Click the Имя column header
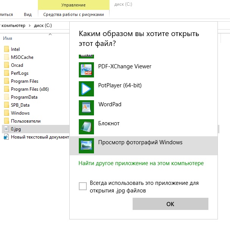 8,38
